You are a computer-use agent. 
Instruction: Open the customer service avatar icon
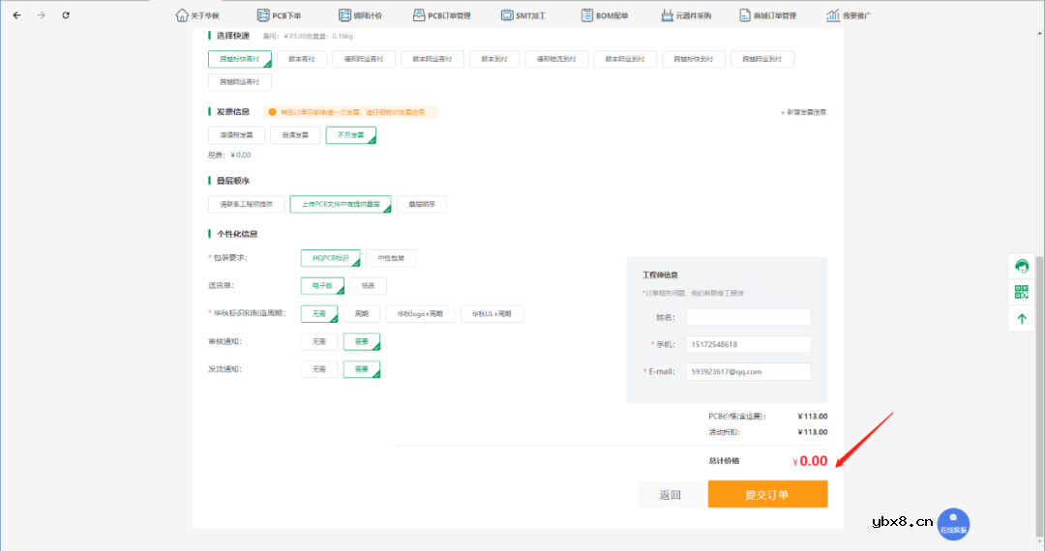tap(1022, 267)
